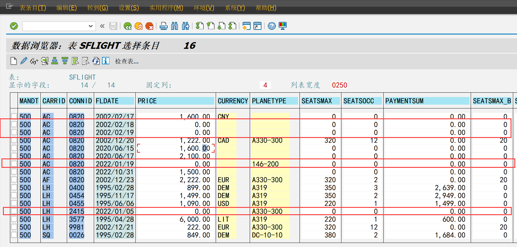Click the 列表宽度 field showing 0250
This screenshot has width=517, height=247.
tap(339, 85)
